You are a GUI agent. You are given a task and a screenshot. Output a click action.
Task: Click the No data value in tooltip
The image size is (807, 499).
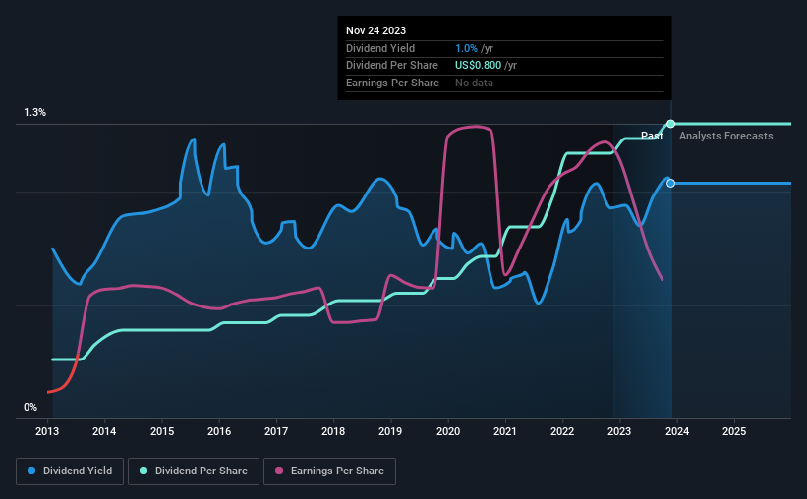point(474,83)
